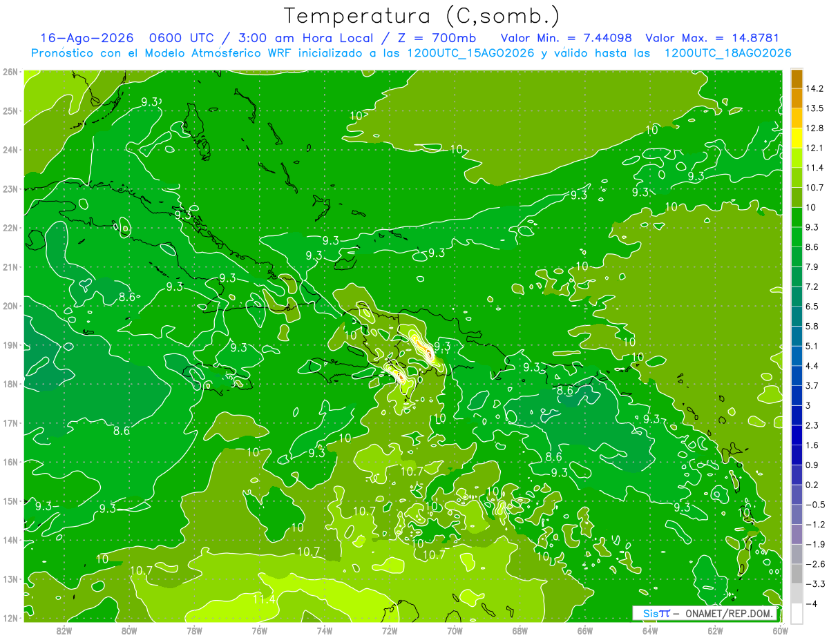Click the '15N' latitude axis label

(10, 501)
